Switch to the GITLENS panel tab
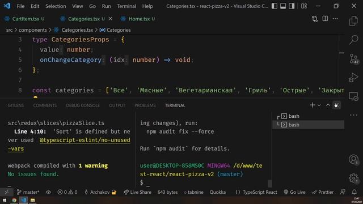This screenshot has height=204, width=363. click(x=16, y=105)
